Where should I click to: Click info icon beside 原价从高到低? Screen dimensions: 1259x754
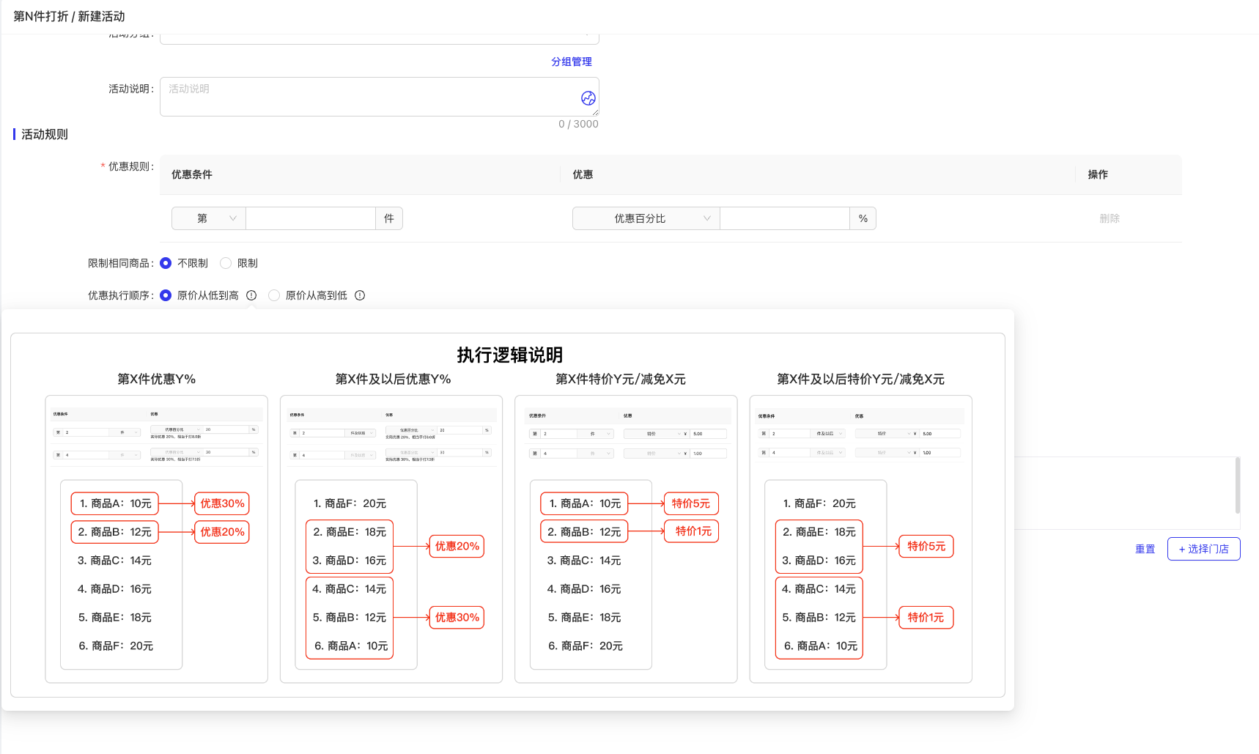(360, 295)
